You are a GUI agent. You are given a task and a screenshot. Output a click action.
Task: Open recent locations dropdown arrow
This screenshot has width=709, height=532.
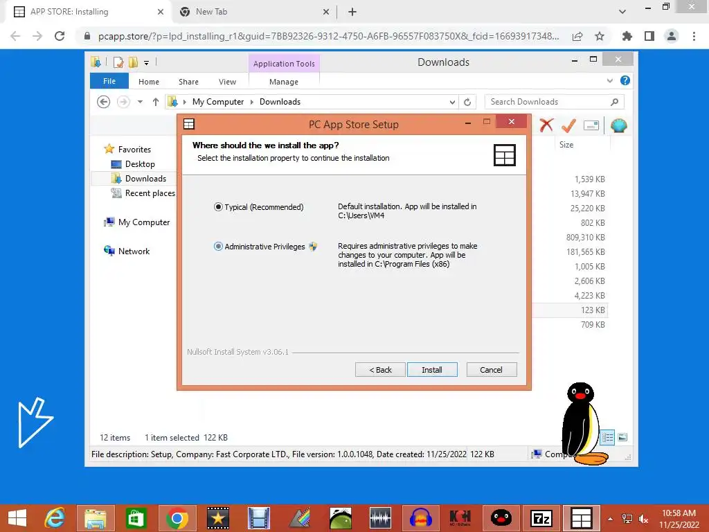pos(140,102)
